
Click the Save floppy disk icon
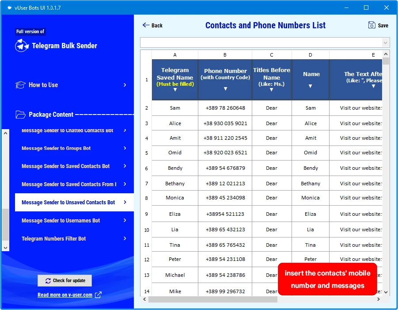(x=371, y=25)
